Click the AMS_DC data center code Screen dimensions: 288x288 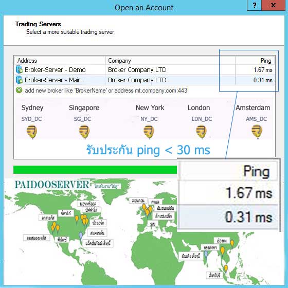coord(256,119)
